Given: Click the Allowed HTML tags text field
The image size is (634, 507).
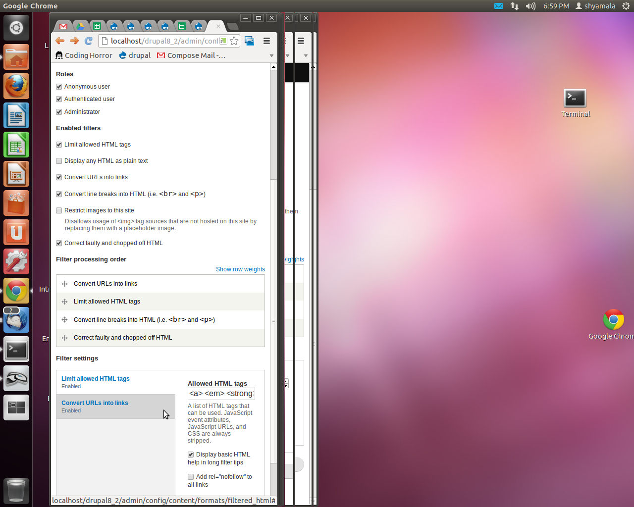Looking at the screenshot, I should tap(221, 394).
